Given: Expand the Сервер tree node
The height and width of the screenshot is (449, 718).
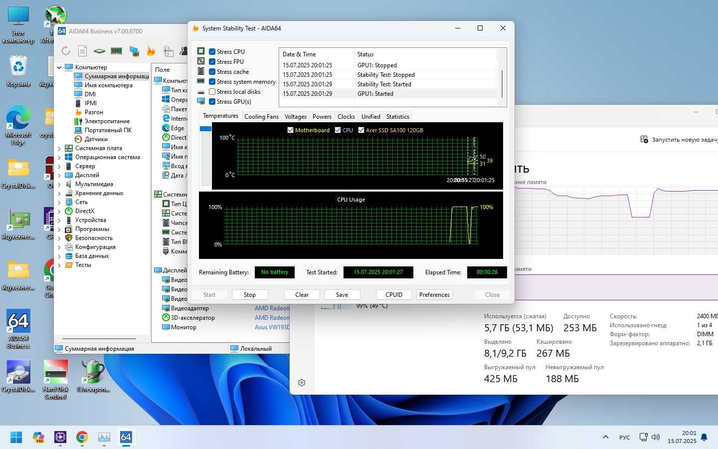Looking at the screenshot, I should pyautogui.click(x=59, y=166).
